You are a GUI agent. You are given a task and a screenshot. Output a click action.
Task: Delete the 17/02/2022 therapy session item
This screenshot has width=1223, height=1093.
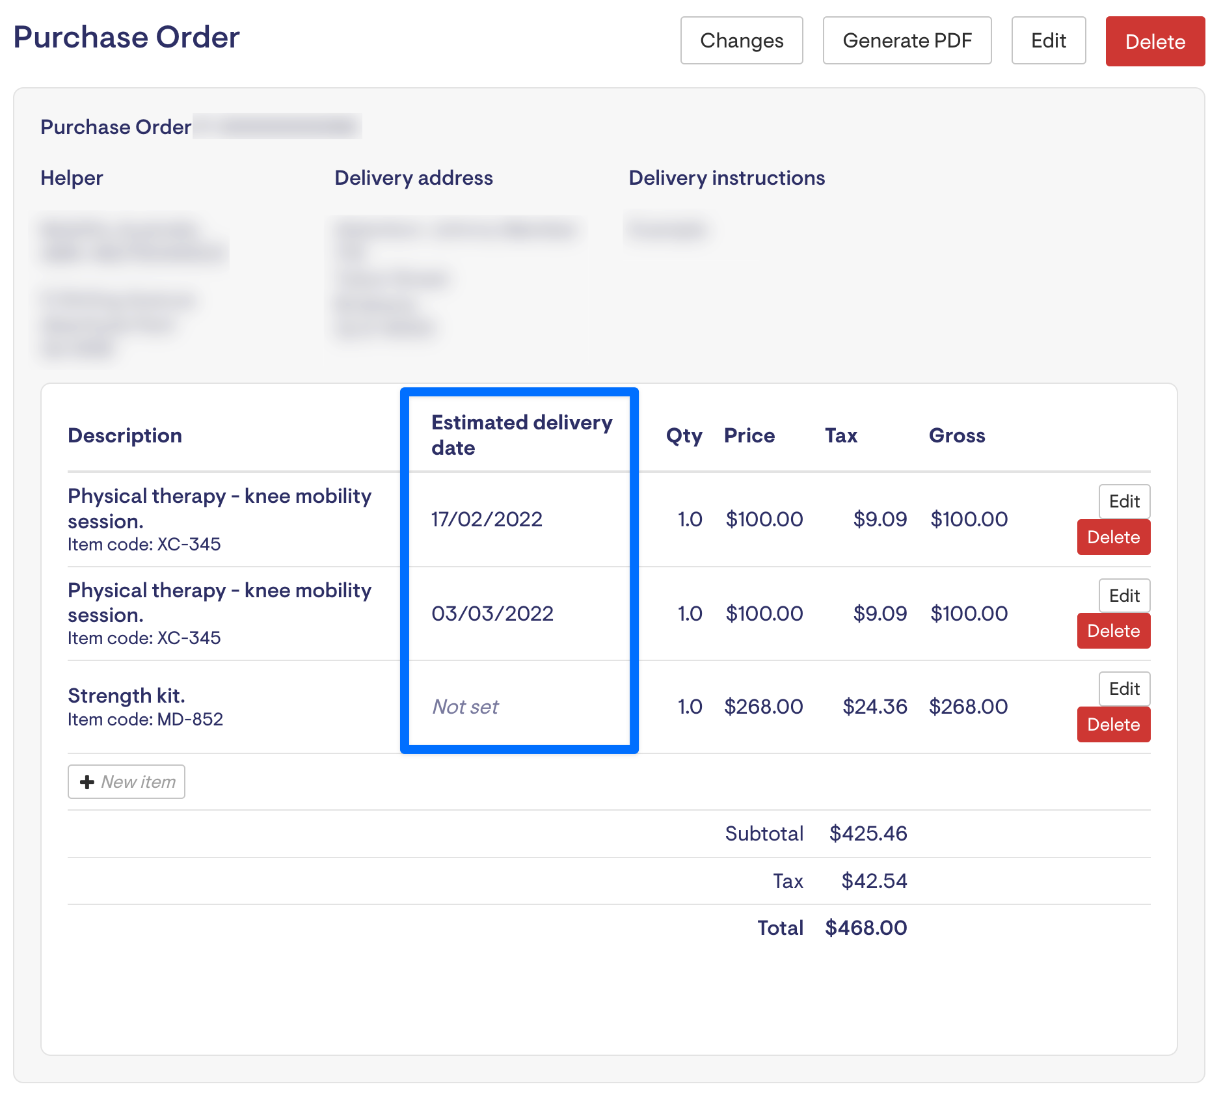click(1113, 537)
